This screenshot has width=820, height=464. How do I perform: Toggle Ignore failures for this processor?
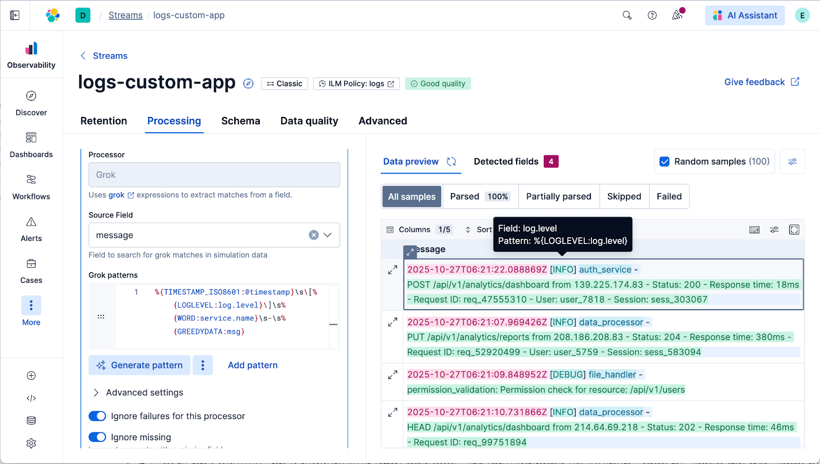97,416
